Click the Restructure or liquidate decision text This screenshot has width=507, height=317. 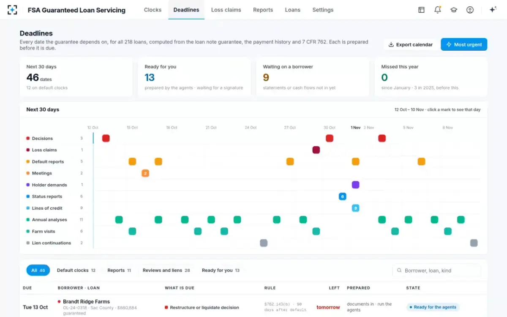(x=204, y=308)
